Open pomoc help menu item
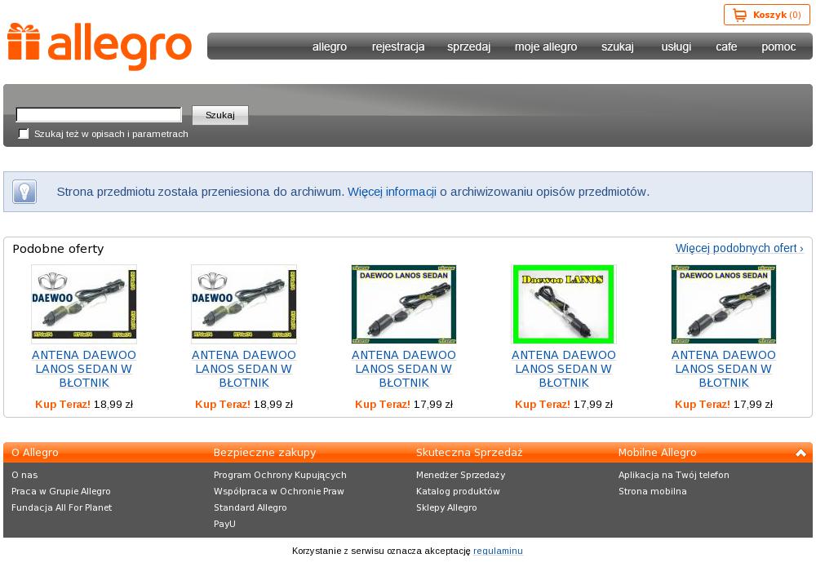The width and height of the screenshot is (816, 567). tap(778, 47)
